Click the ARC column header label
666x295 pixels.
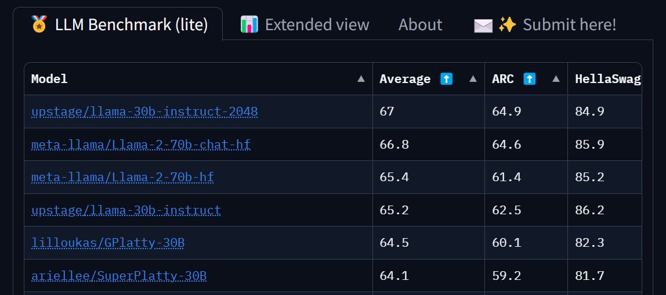503,79
